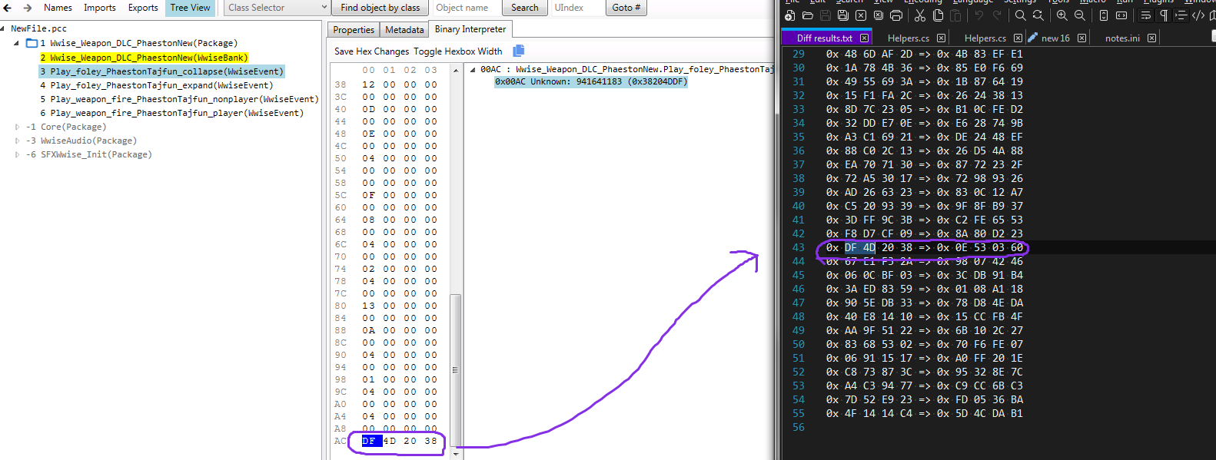Close the Diff results.txt tab
This screenshot has width=1216, height=460.
[x=864, y=38]
